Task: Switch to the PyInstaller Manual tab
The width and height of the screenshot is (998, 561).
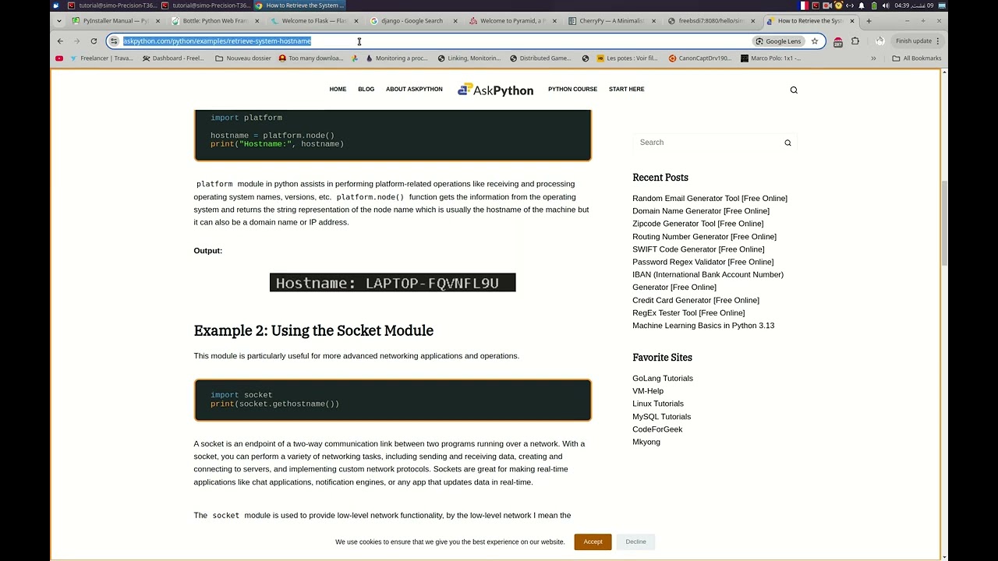Action: click(x=115, y=21)
